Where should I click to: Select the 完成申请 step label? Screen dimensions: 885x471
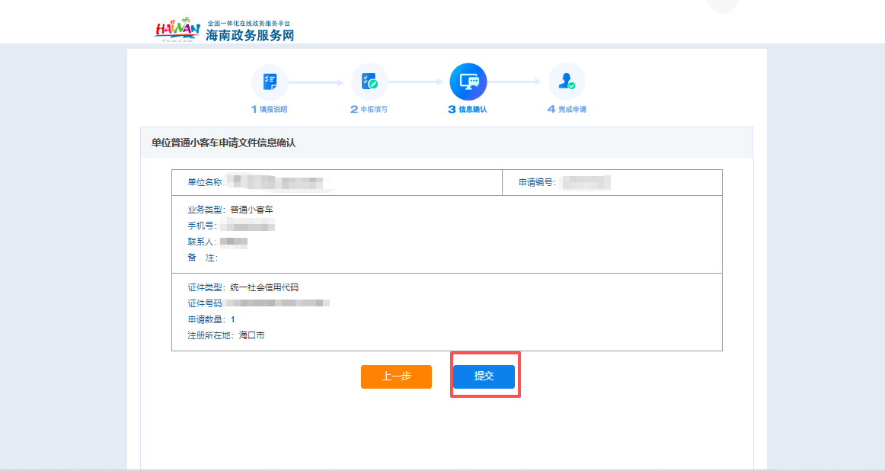click(567, 107)
